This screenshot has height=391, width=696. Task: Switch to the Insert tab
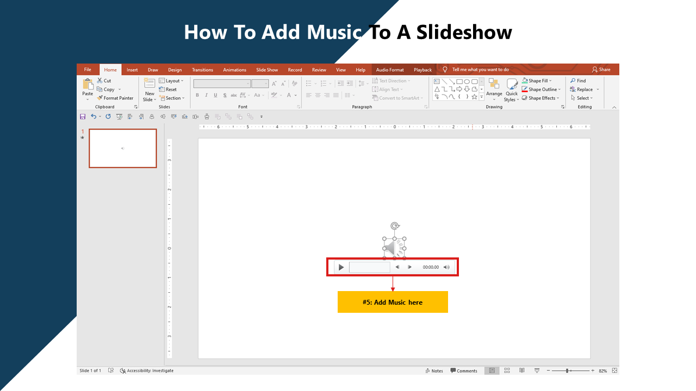pyautogui.click(x=132, y=70)
